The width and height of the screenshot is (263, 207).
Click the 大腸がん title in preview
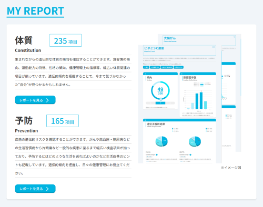click(169, 38)
